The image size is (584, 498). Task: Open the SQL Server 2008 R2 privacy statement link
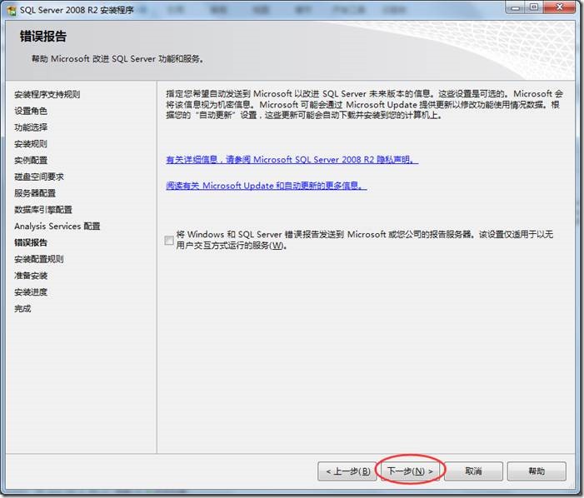click(292, 160)
